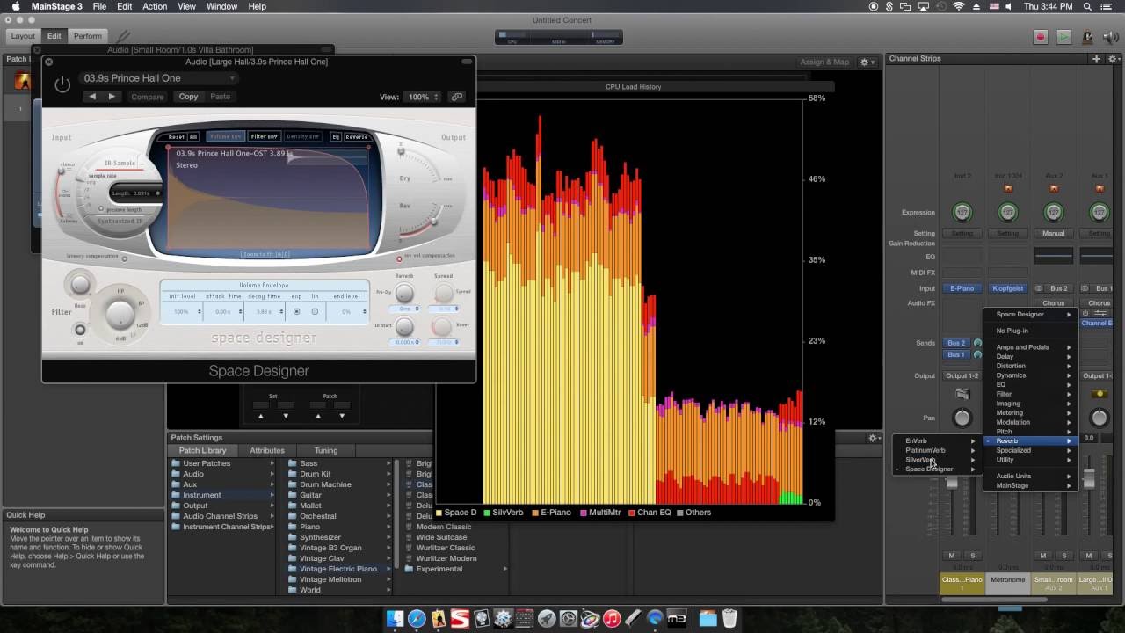Load the next Space Designer preset
1125x633 pixels.
coord(112,97)
